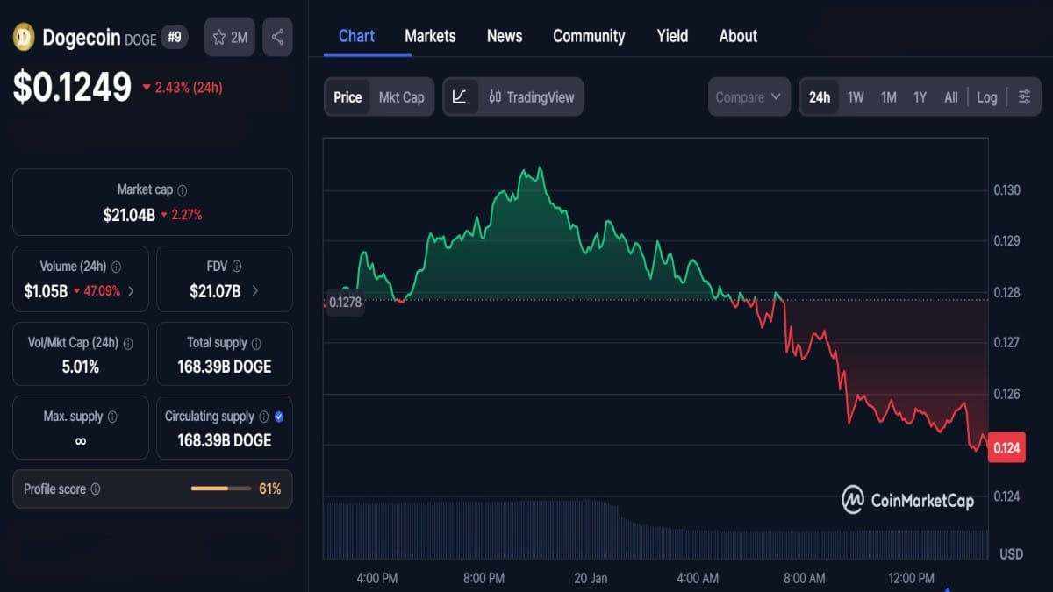The image size is (1053, 592).
Task: Show info icon beside Total supply
Action: (256, 343)
